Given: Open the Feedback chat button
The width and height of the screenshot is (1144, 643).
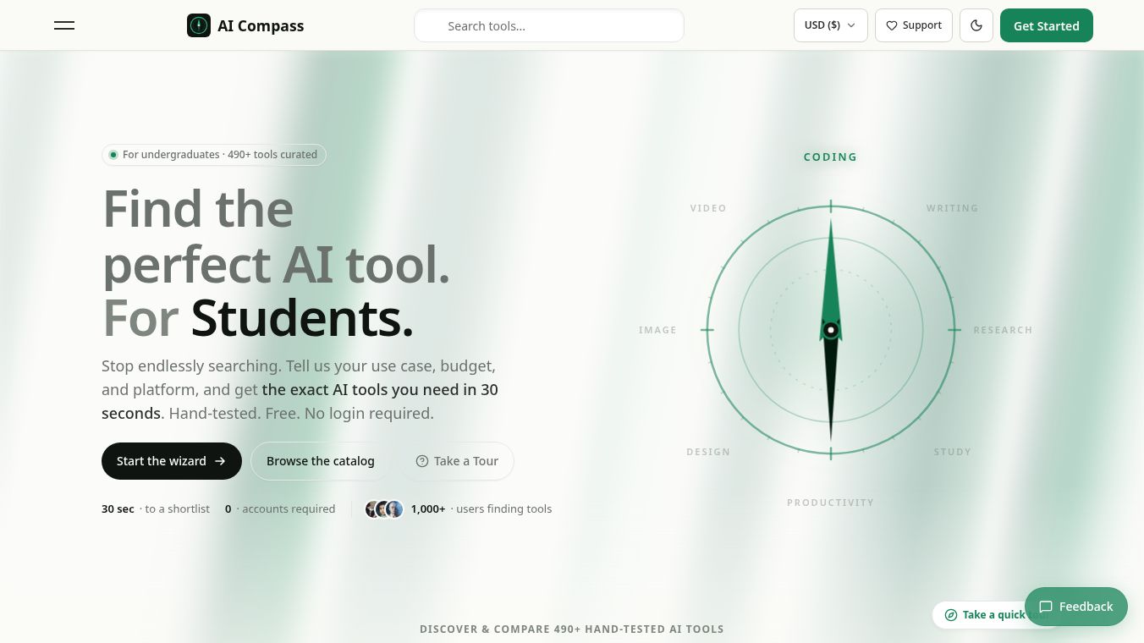Looking at the screenshot, I should pos(1076,607).
